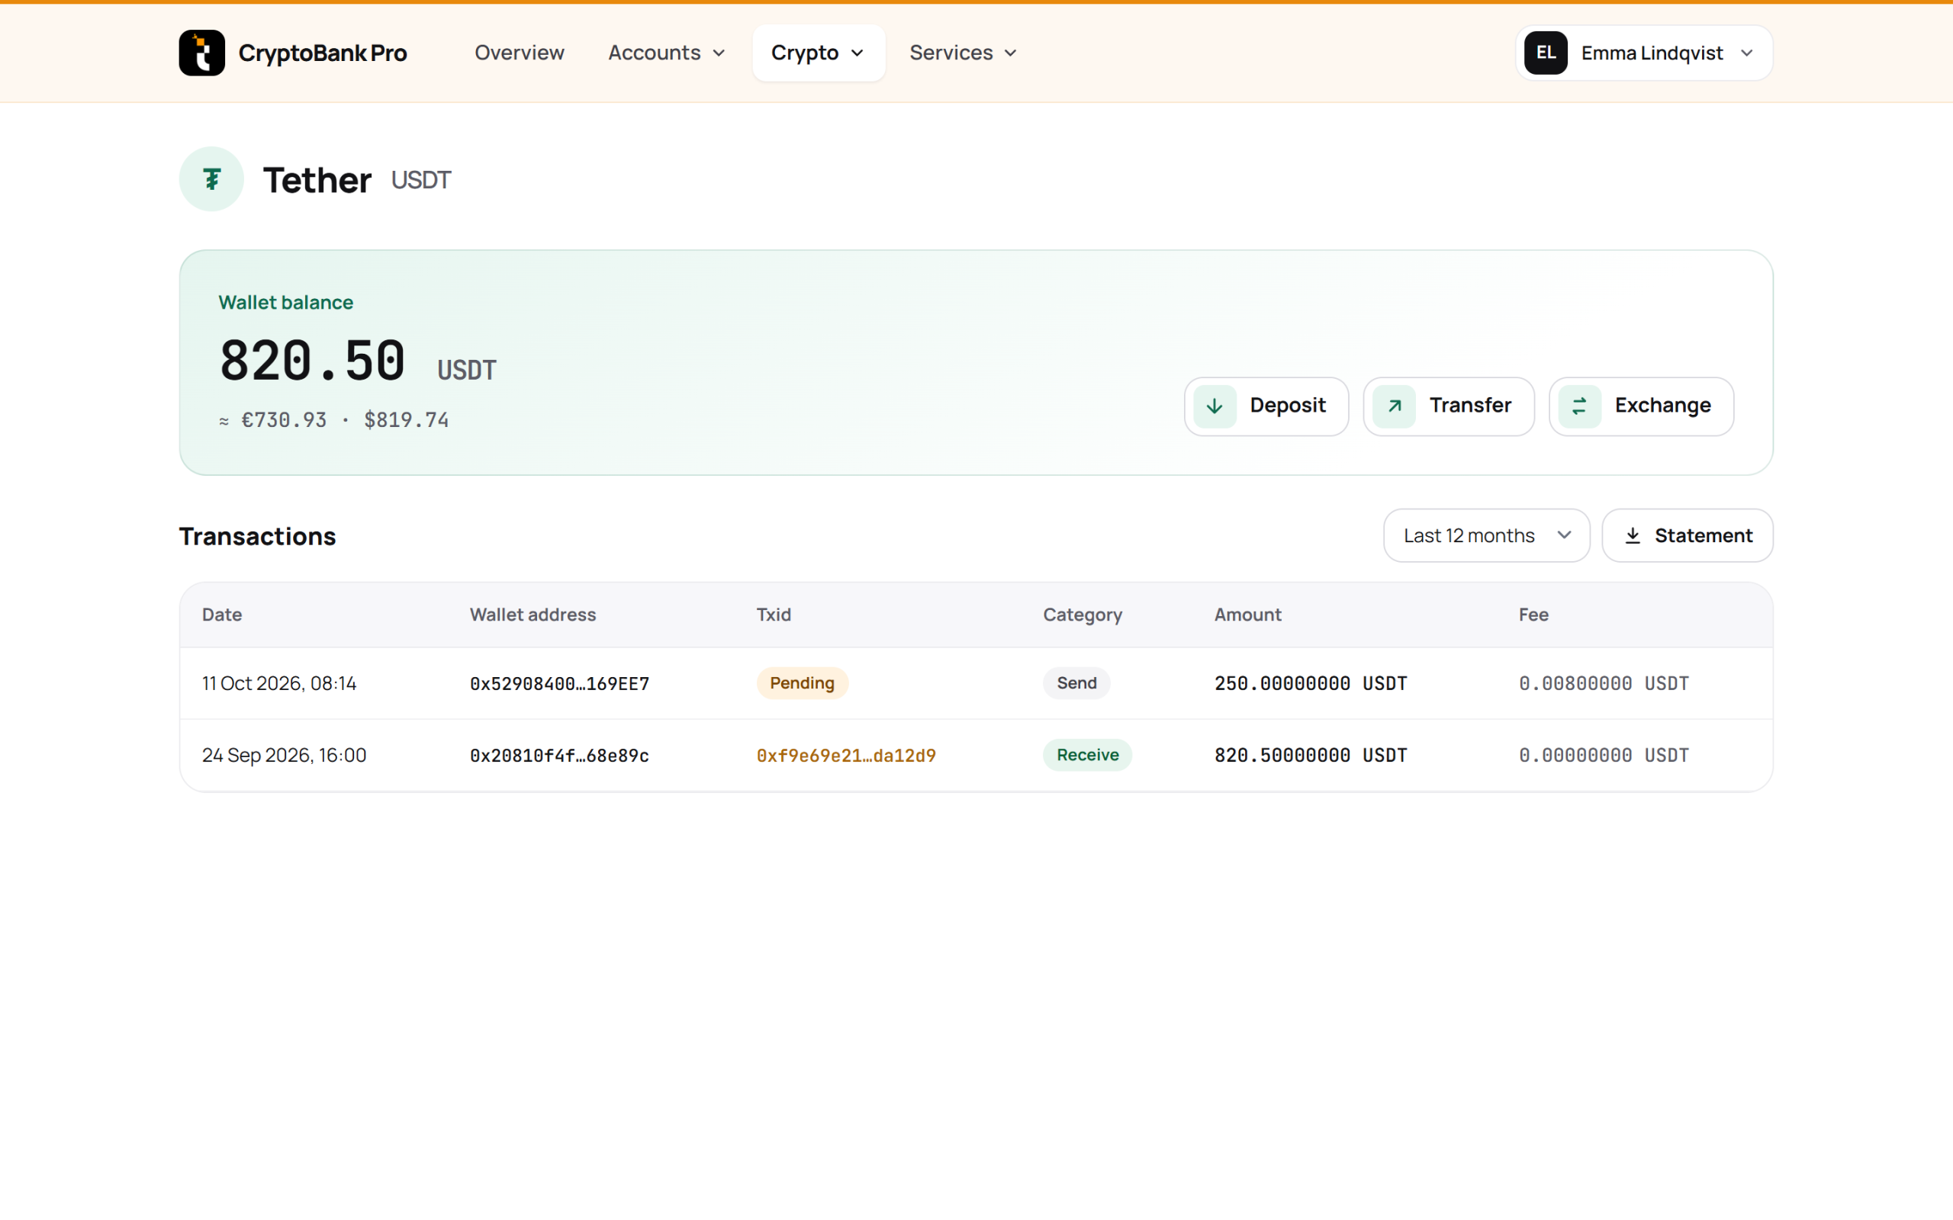Screen dimensions: 1953x1220
Task: Expand the Services menu
Action: (x=964, y=53)
